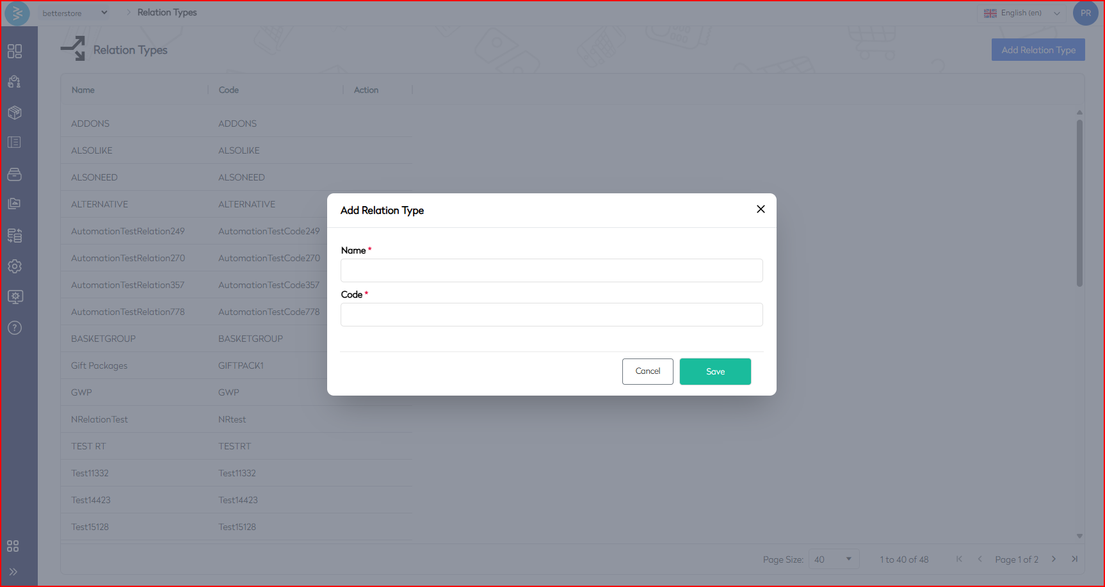Focus the Name input field

coord(551,271)
